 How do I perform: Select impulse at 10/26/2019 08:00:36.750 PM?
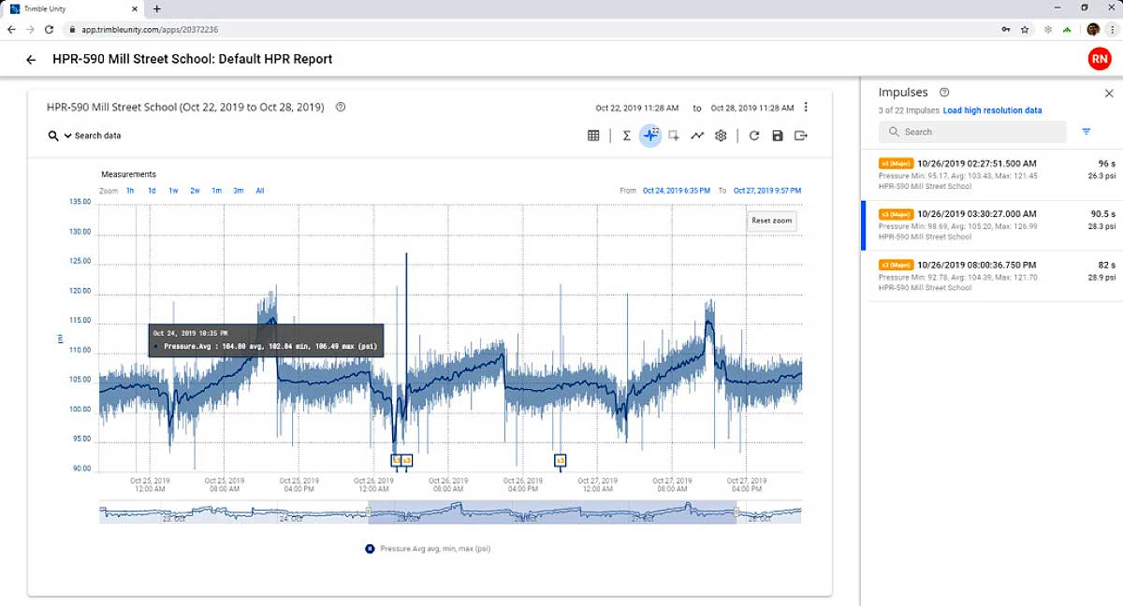[992, 276]
